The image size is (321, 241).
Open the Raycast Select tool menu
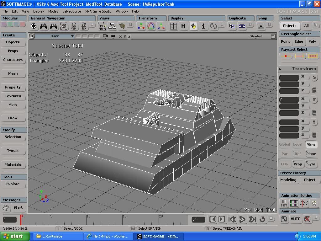click(x=299, y=49)
